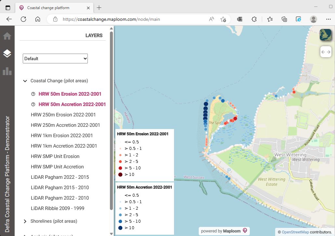
Task: Open the browser settings menu
Action: [329, 19]
